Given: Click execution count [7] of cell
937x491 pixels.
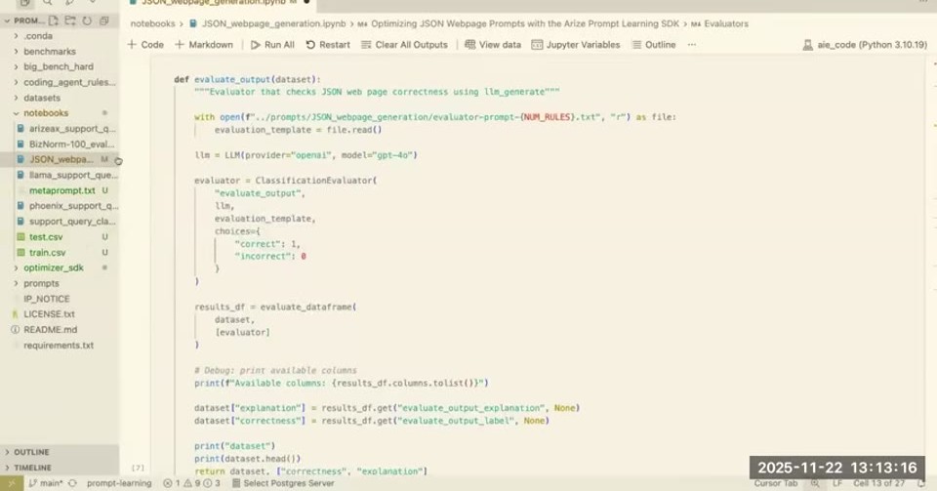Looking at the screenshot, I should click(138, 468).
